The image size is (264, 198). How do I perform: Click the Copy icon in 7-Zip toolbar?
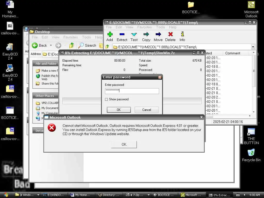[x=146, y=34]
